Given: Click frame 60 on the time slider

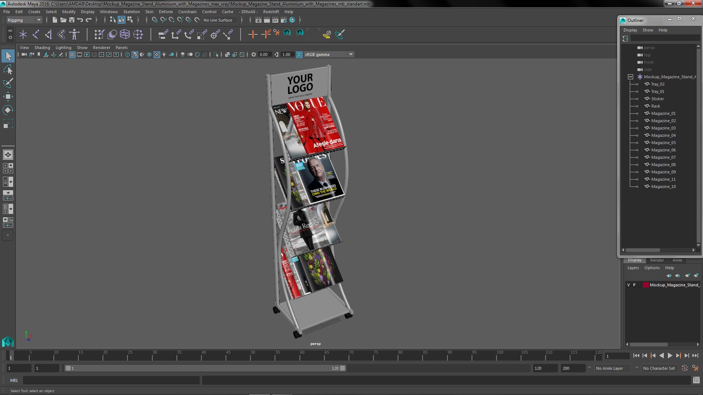Looking at the screenshot, I should coord(302,355).
